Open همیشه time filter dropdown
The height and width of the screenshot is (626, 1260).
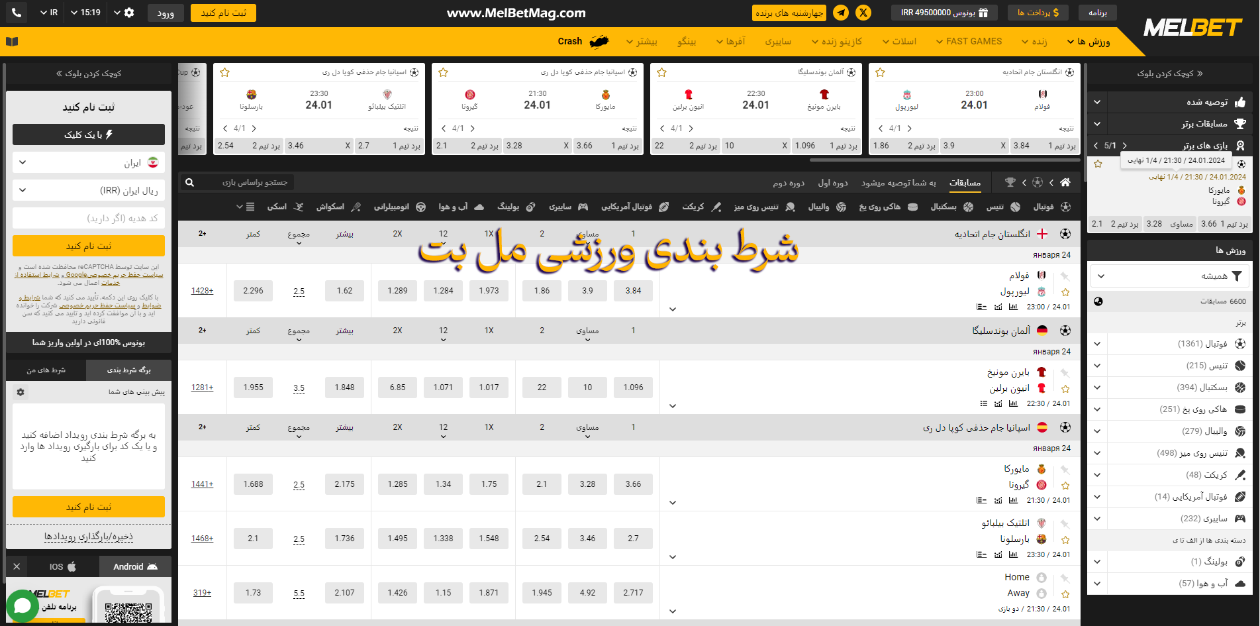click(x=1170, y=276)
